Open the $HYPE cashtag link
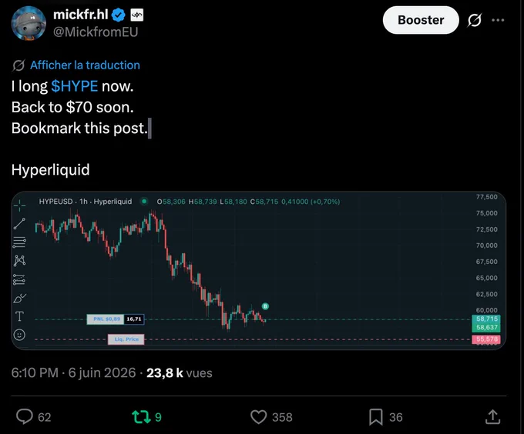This screenshot has width=524, height=434. [75, 86]
